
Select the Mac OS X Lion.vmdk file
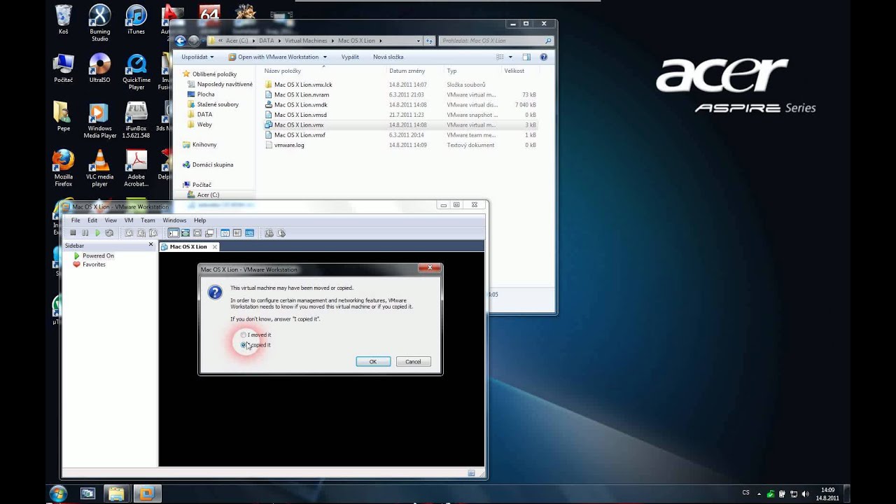296,105
